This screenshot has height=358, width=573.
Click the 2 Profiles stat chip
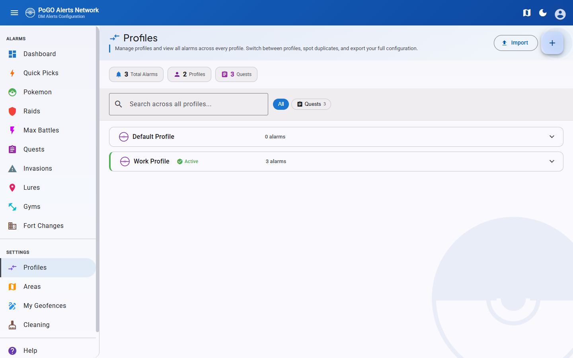coord(189,74)
